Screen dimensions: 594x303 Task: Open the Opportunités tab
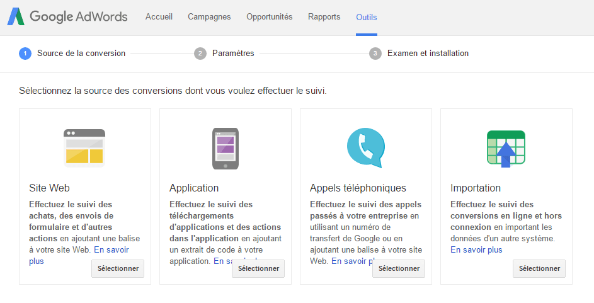click(270, 16)
